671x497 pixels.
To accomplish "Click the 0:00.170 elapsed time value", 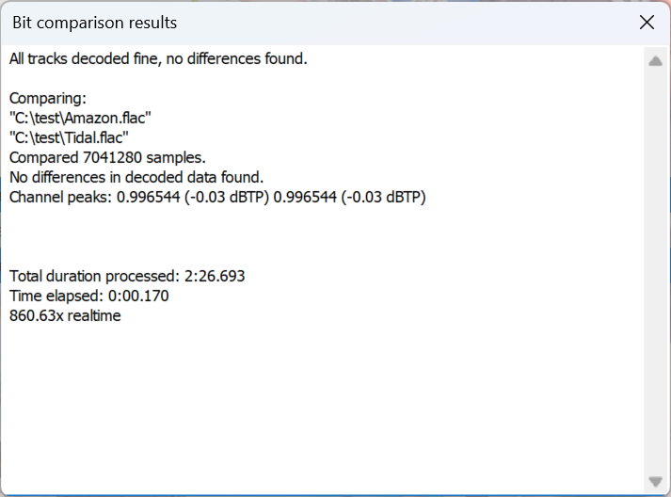I will tap(138, 296).
